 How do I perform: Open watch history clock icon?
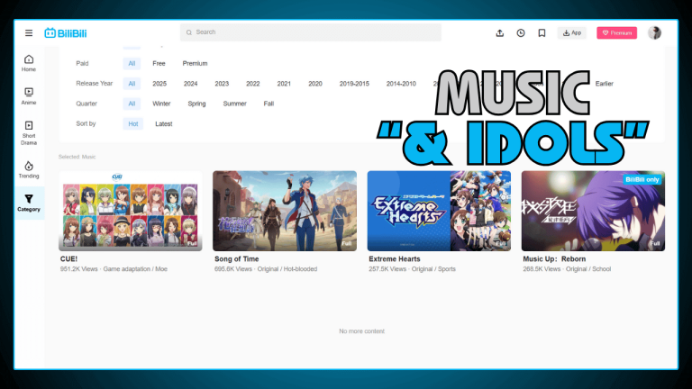[x=521, y=32]
